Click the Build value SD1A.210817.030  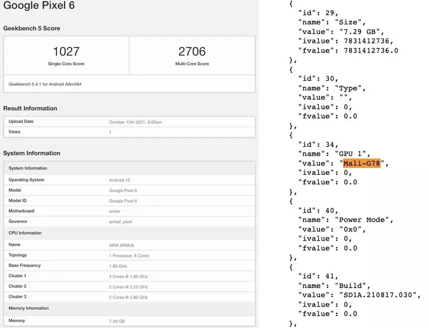(x=379, y=295)
